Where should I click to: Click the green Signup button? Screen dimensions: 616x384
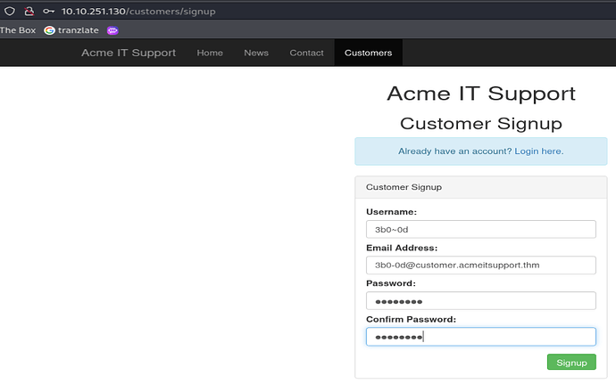[x=571, y=362]
